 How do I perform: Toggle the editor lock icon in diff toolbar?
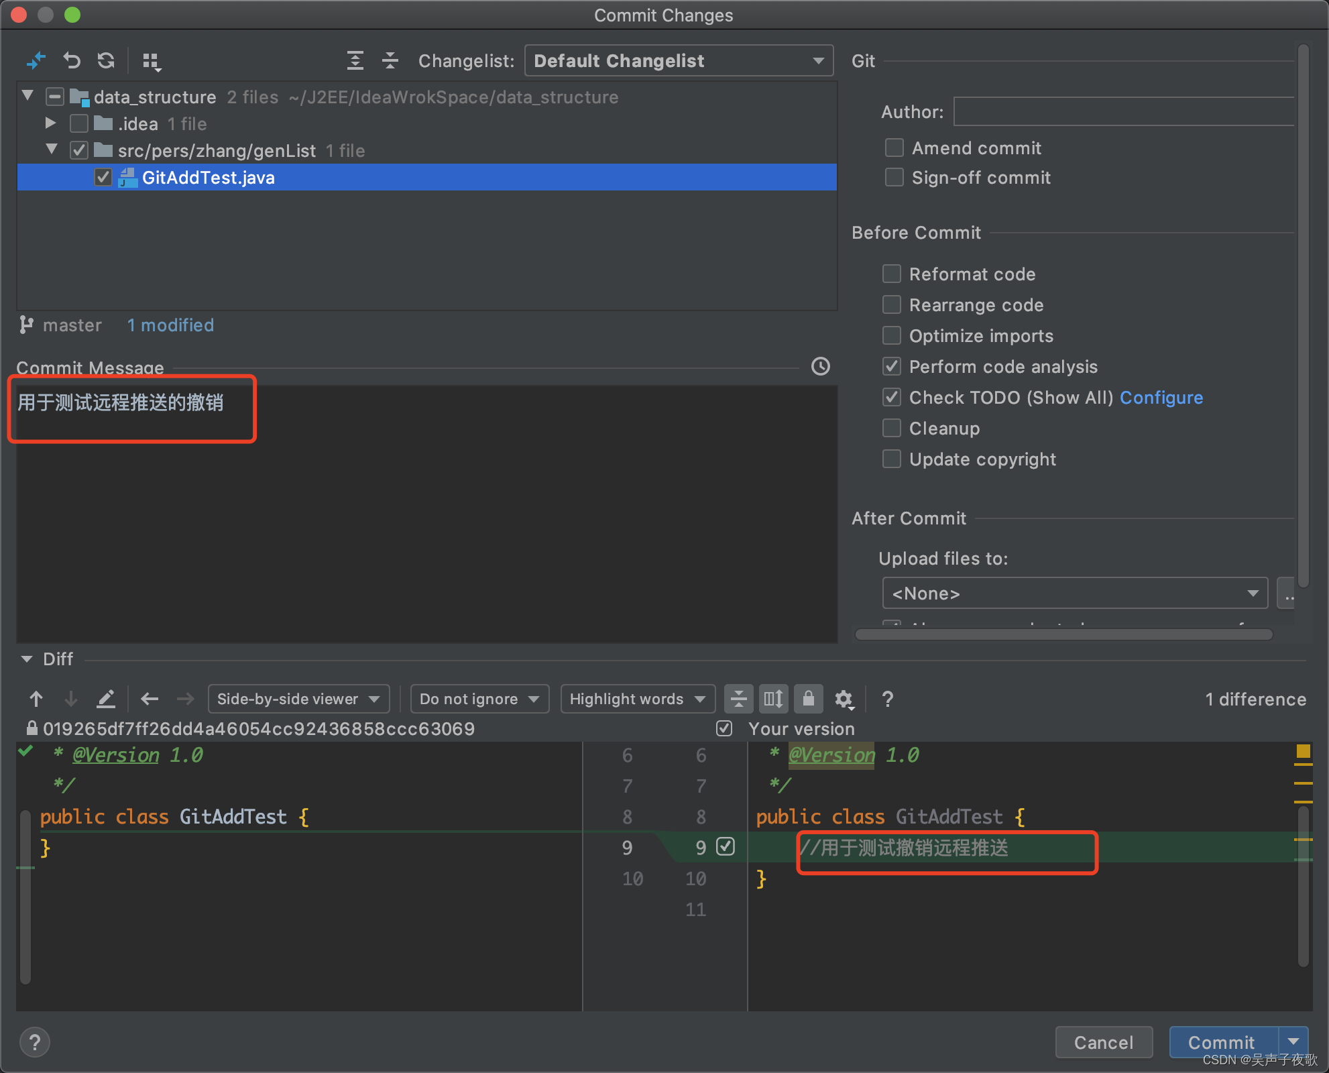tap(808, 699)
